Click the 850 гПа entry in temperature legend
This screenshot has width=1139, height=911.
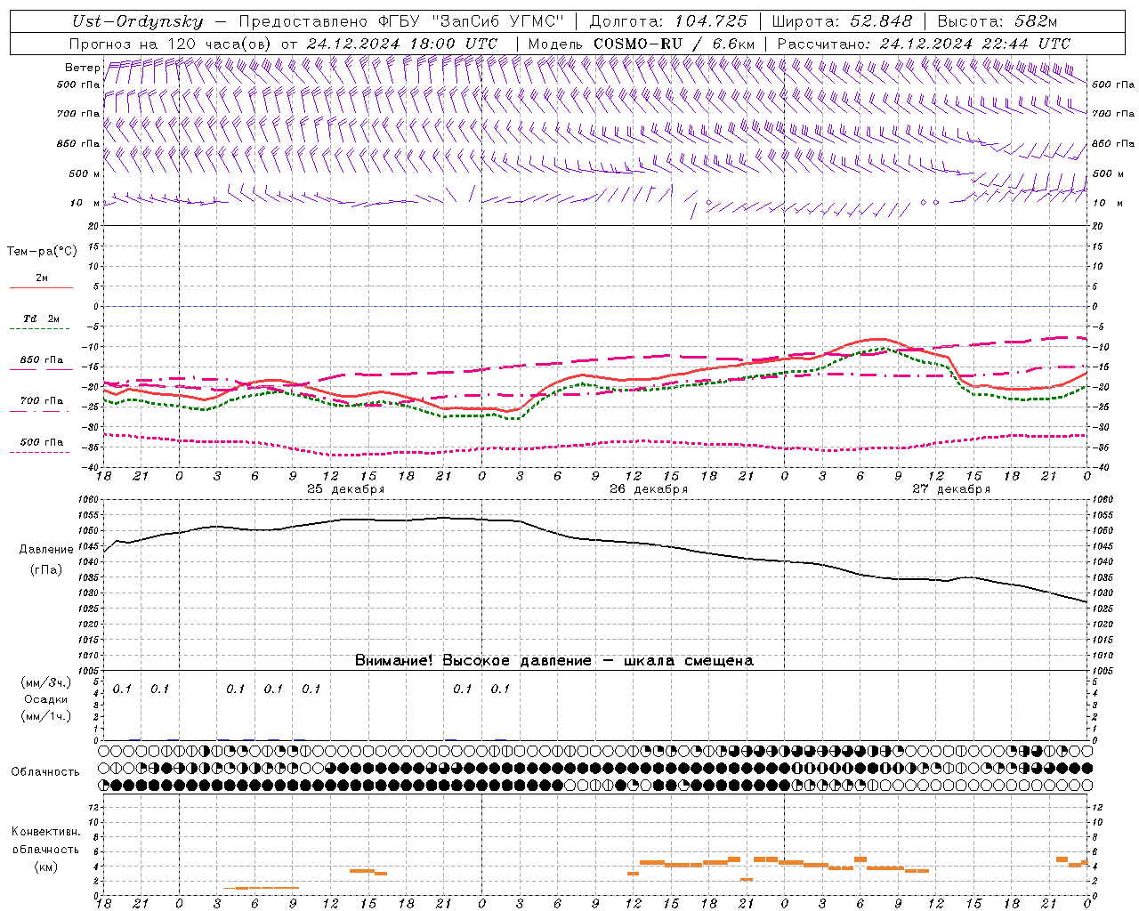42,360
